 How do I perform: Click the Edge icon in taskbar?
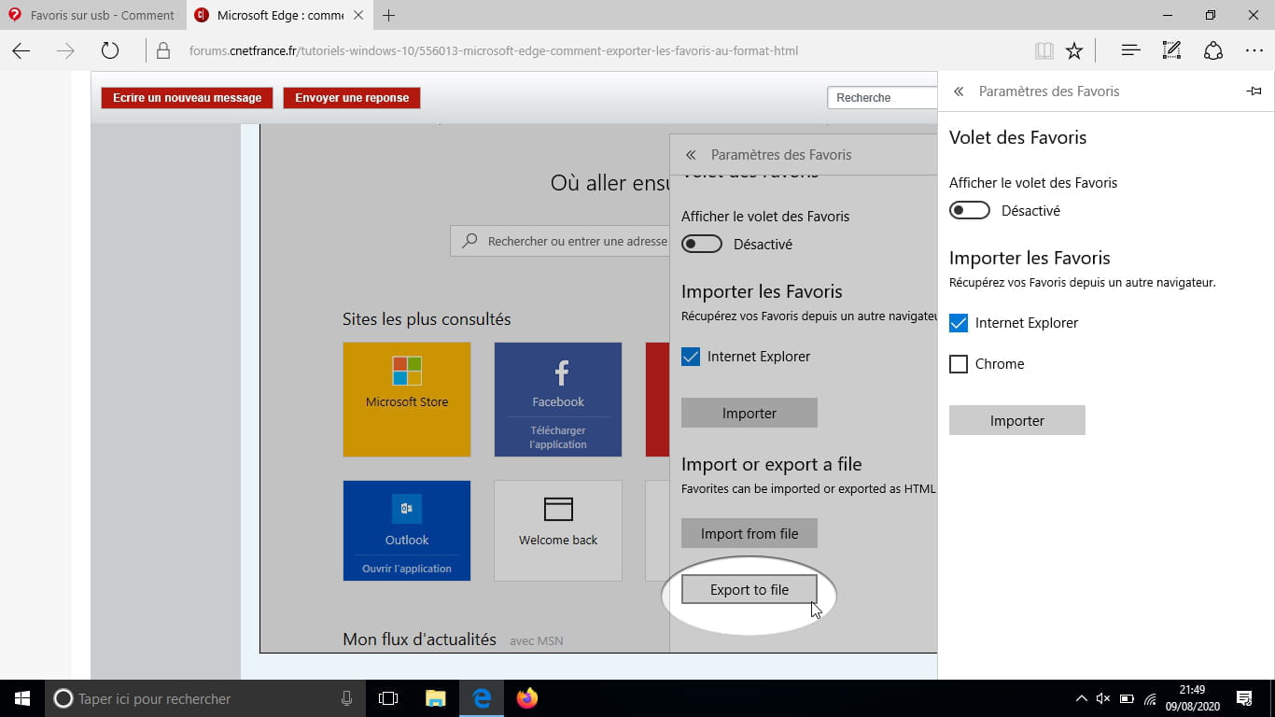click(x=482, y=698)
